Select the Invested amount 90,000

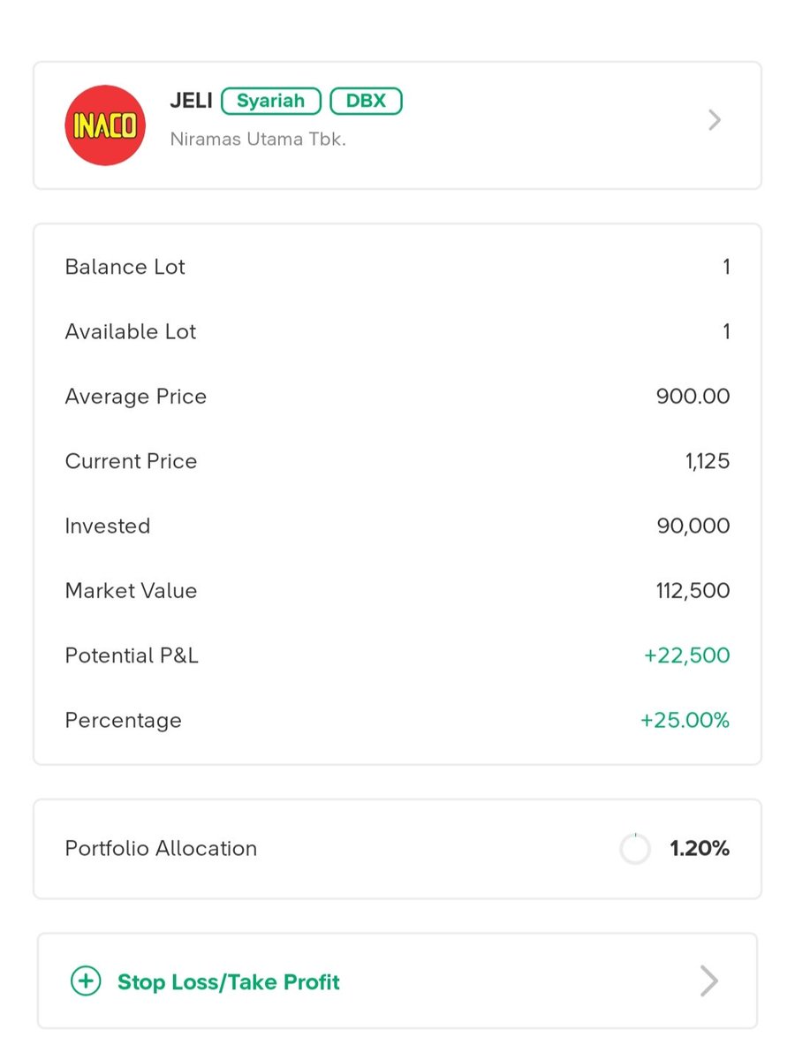tap(693, 526)
